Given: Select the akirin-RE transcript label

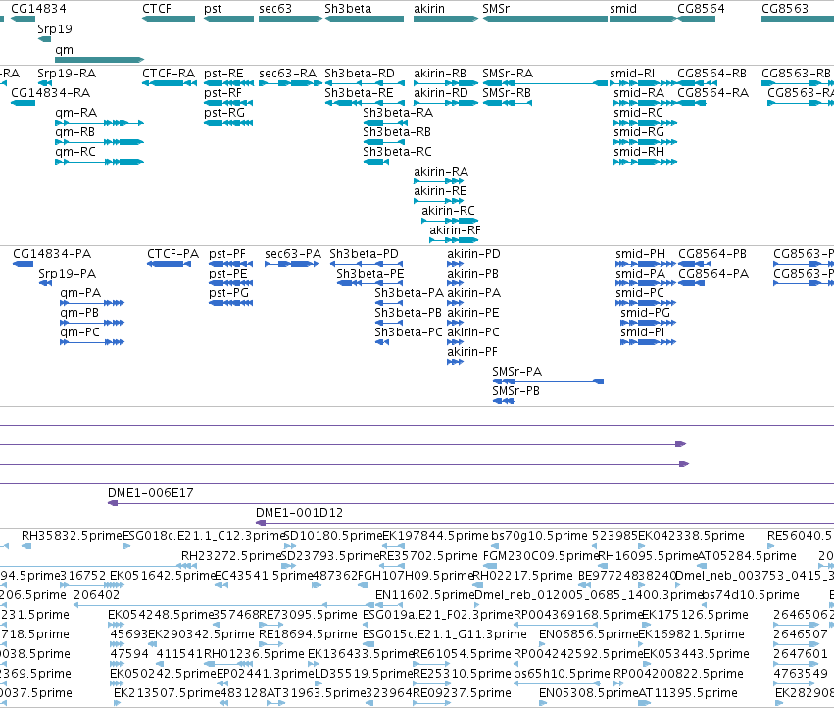Looking at the screenshot, I should point(440,191).
